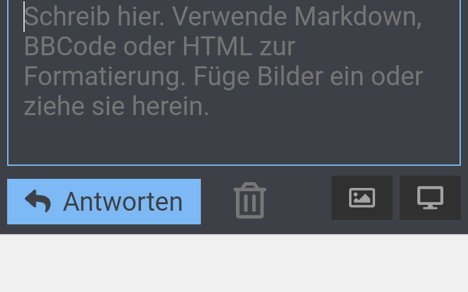Click the Antworten reply button
This screenshot has width=468, height=292.
click(x=104, y=202)
